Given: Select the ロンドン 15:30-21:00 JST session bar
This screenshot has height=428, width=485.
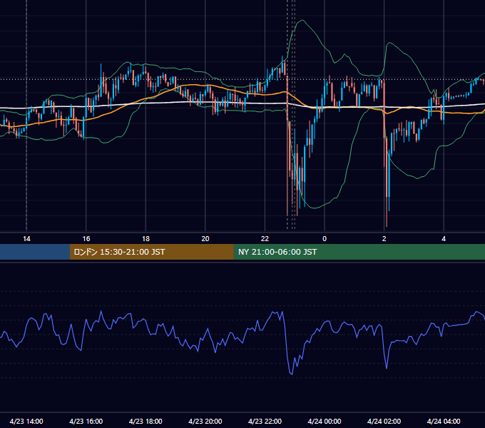Looking at the screenshot, I should coord(151,252).
